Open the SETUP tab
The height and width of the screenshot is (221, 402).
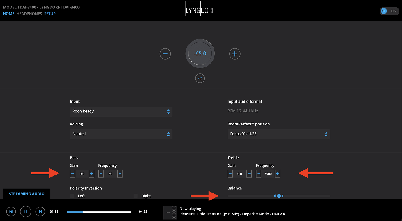click(x=50, y=14)
